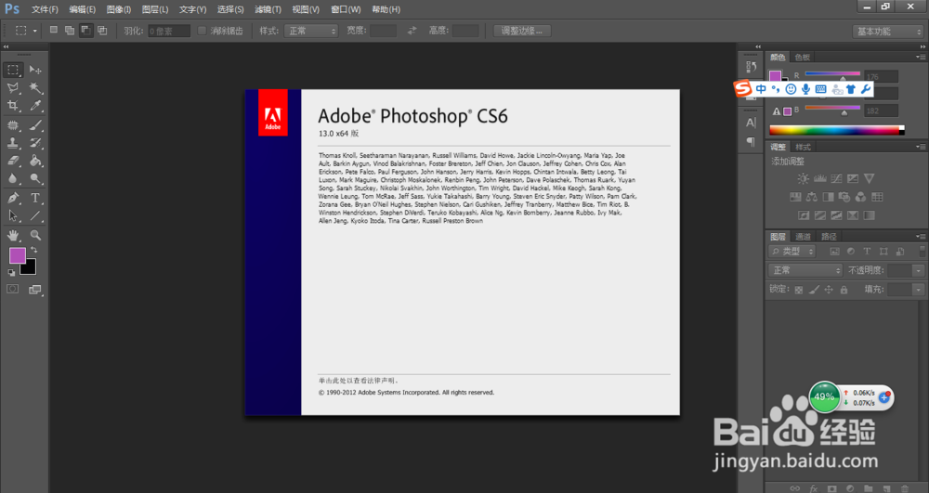Select the Polygonal Lasso tool
Image resolution: width=929 pixels, height=493 pixels.
13,88
